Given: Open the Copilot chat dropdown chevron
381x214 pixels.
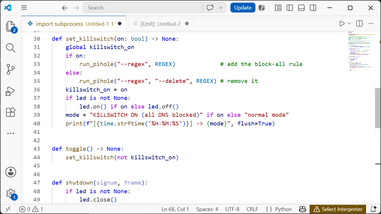Looking at the screenshot, I should (x=221, y=8).
